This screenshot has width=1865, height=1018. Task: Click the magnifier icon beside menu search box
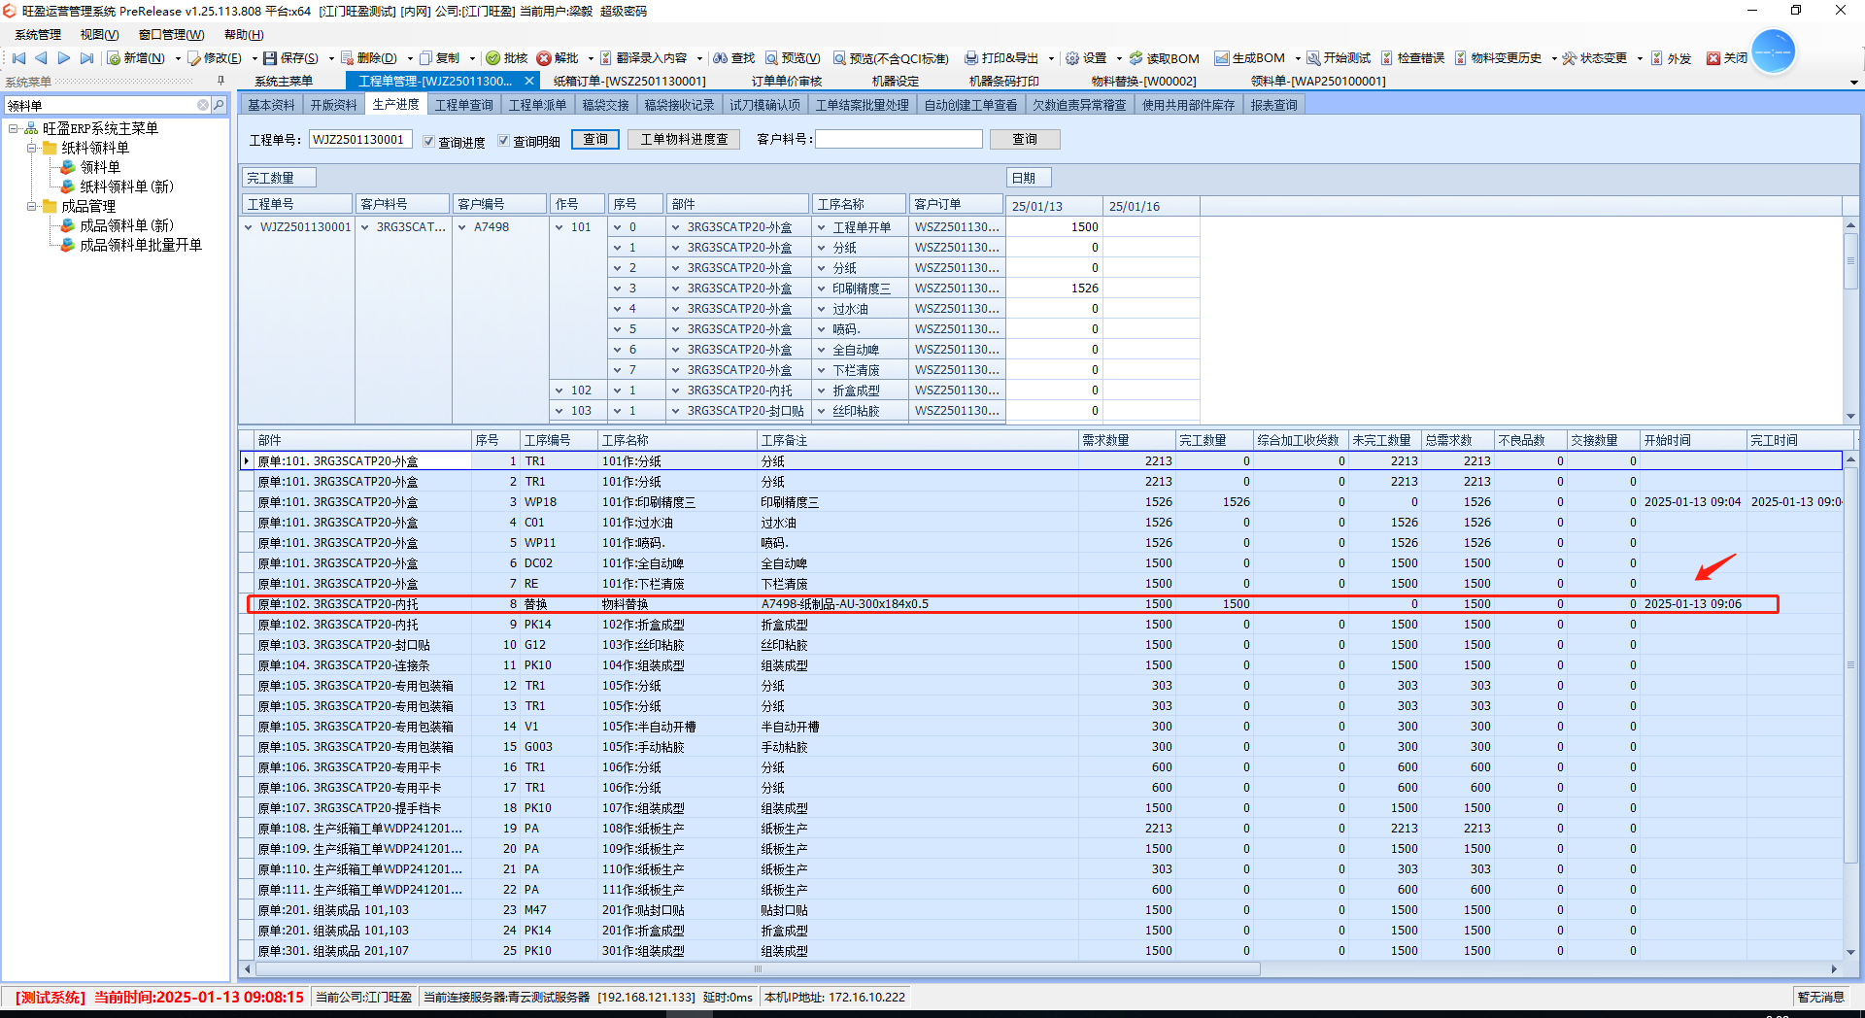tap(219, 105)
